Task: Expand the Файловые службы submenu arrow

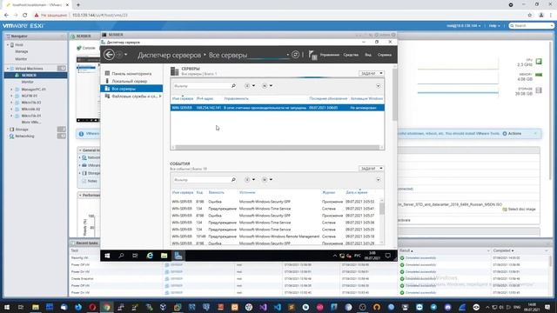Action: coord(160,97)
